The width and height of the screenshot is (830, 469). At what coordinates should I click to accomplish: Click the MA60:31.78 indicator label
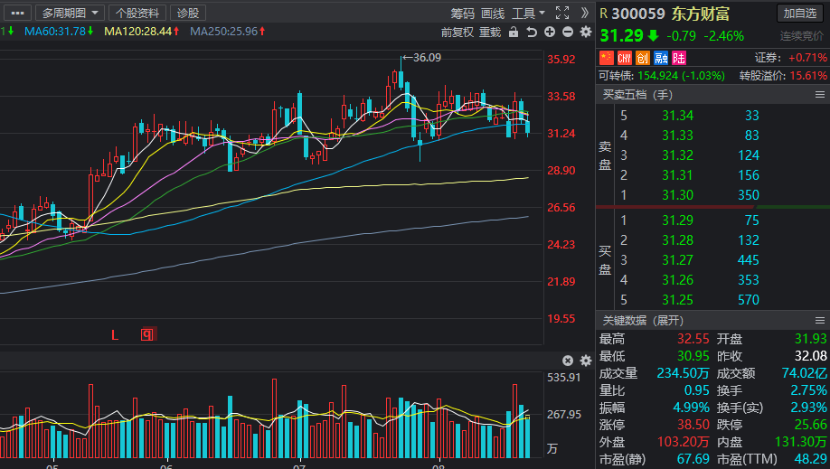tap(59, 32)
